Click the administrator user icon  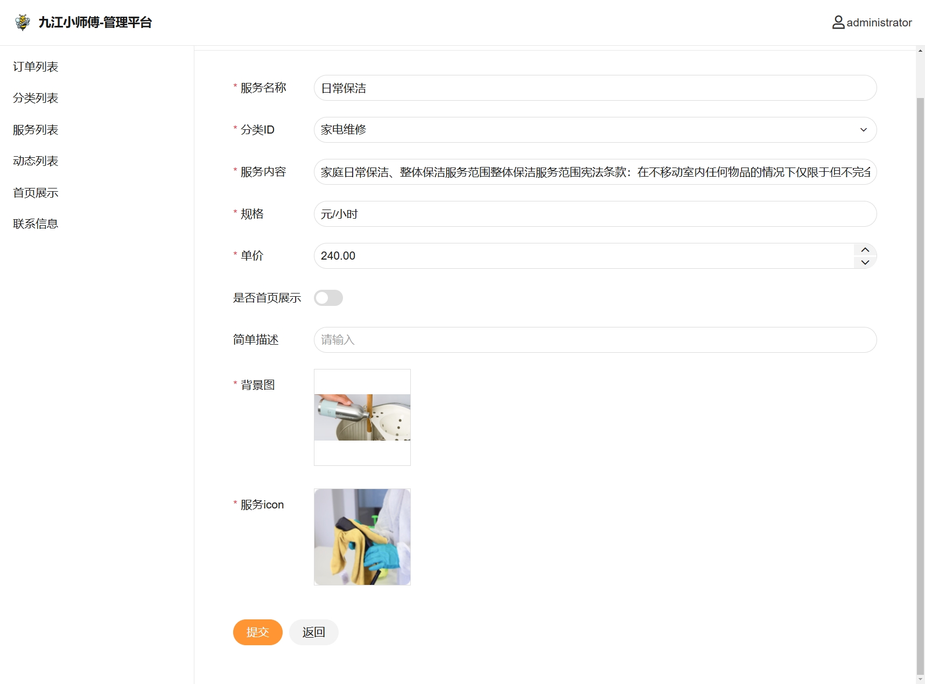click(838, 23)
